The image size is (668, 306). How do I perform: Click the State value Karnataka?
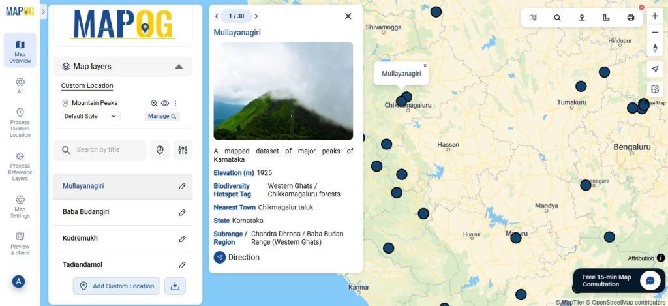(247, 221)
